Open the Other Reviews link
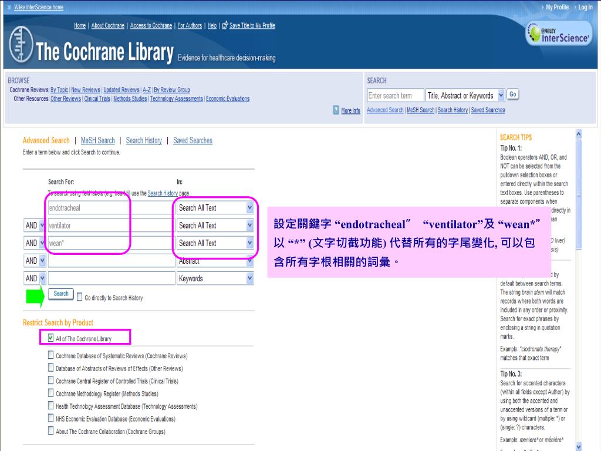 [66, 99]
